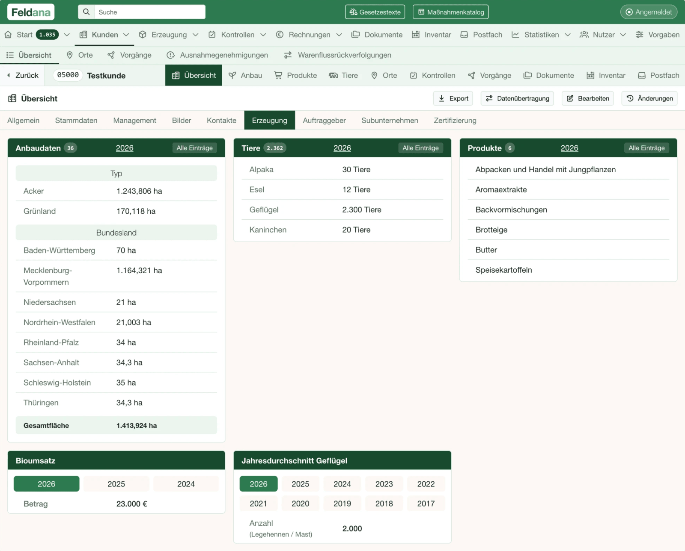
Task: Click the 2026 year link in Produkte
Action: [x=569, y=148]
